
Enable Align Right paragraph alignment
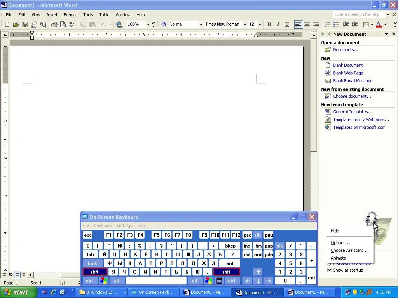(x=316, y=24)
